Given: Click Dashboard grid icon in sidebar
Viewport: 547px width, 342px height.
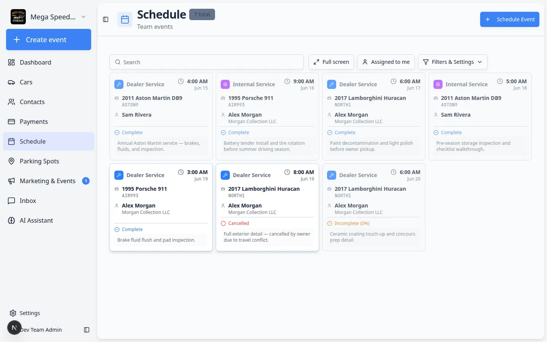Looking at the screenshot, I should point(11,62).
